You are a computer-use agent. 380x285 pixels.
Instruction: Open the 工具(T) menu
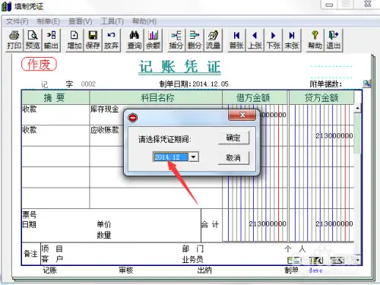(112, 21)
